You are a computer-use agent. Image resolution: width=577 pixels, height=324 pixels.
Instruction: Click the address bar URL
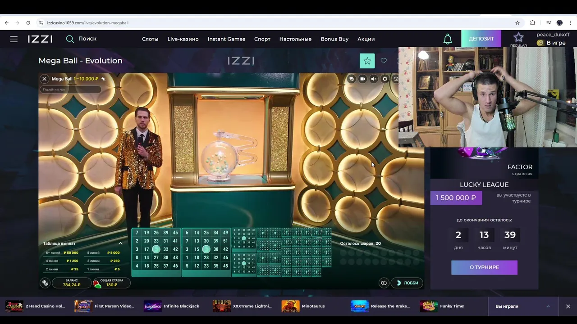(x=88, y=22)
